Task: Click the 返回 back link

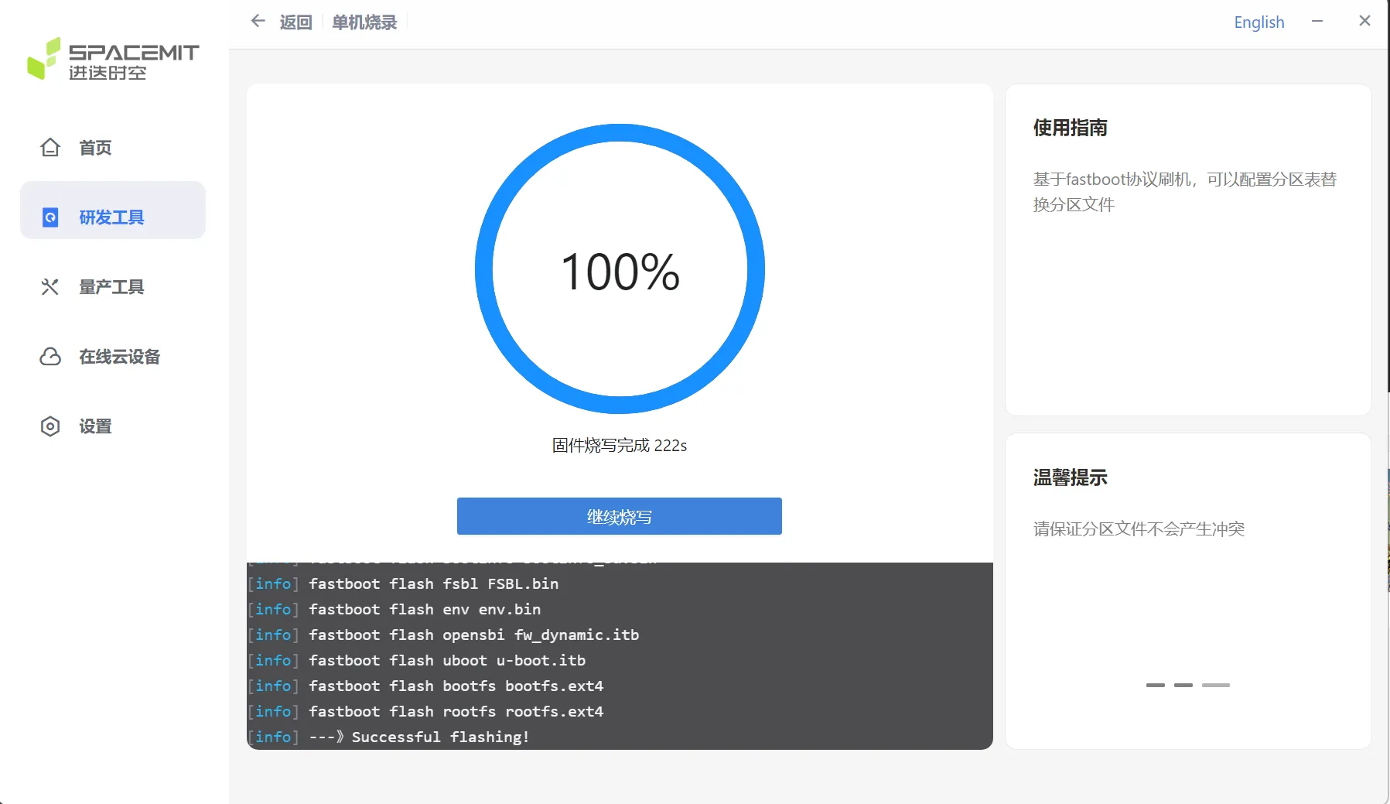Action: coord(296,22)
